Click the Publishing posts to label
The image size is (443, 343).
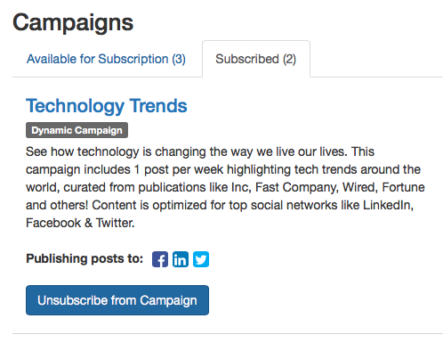(x=85, y=258)
